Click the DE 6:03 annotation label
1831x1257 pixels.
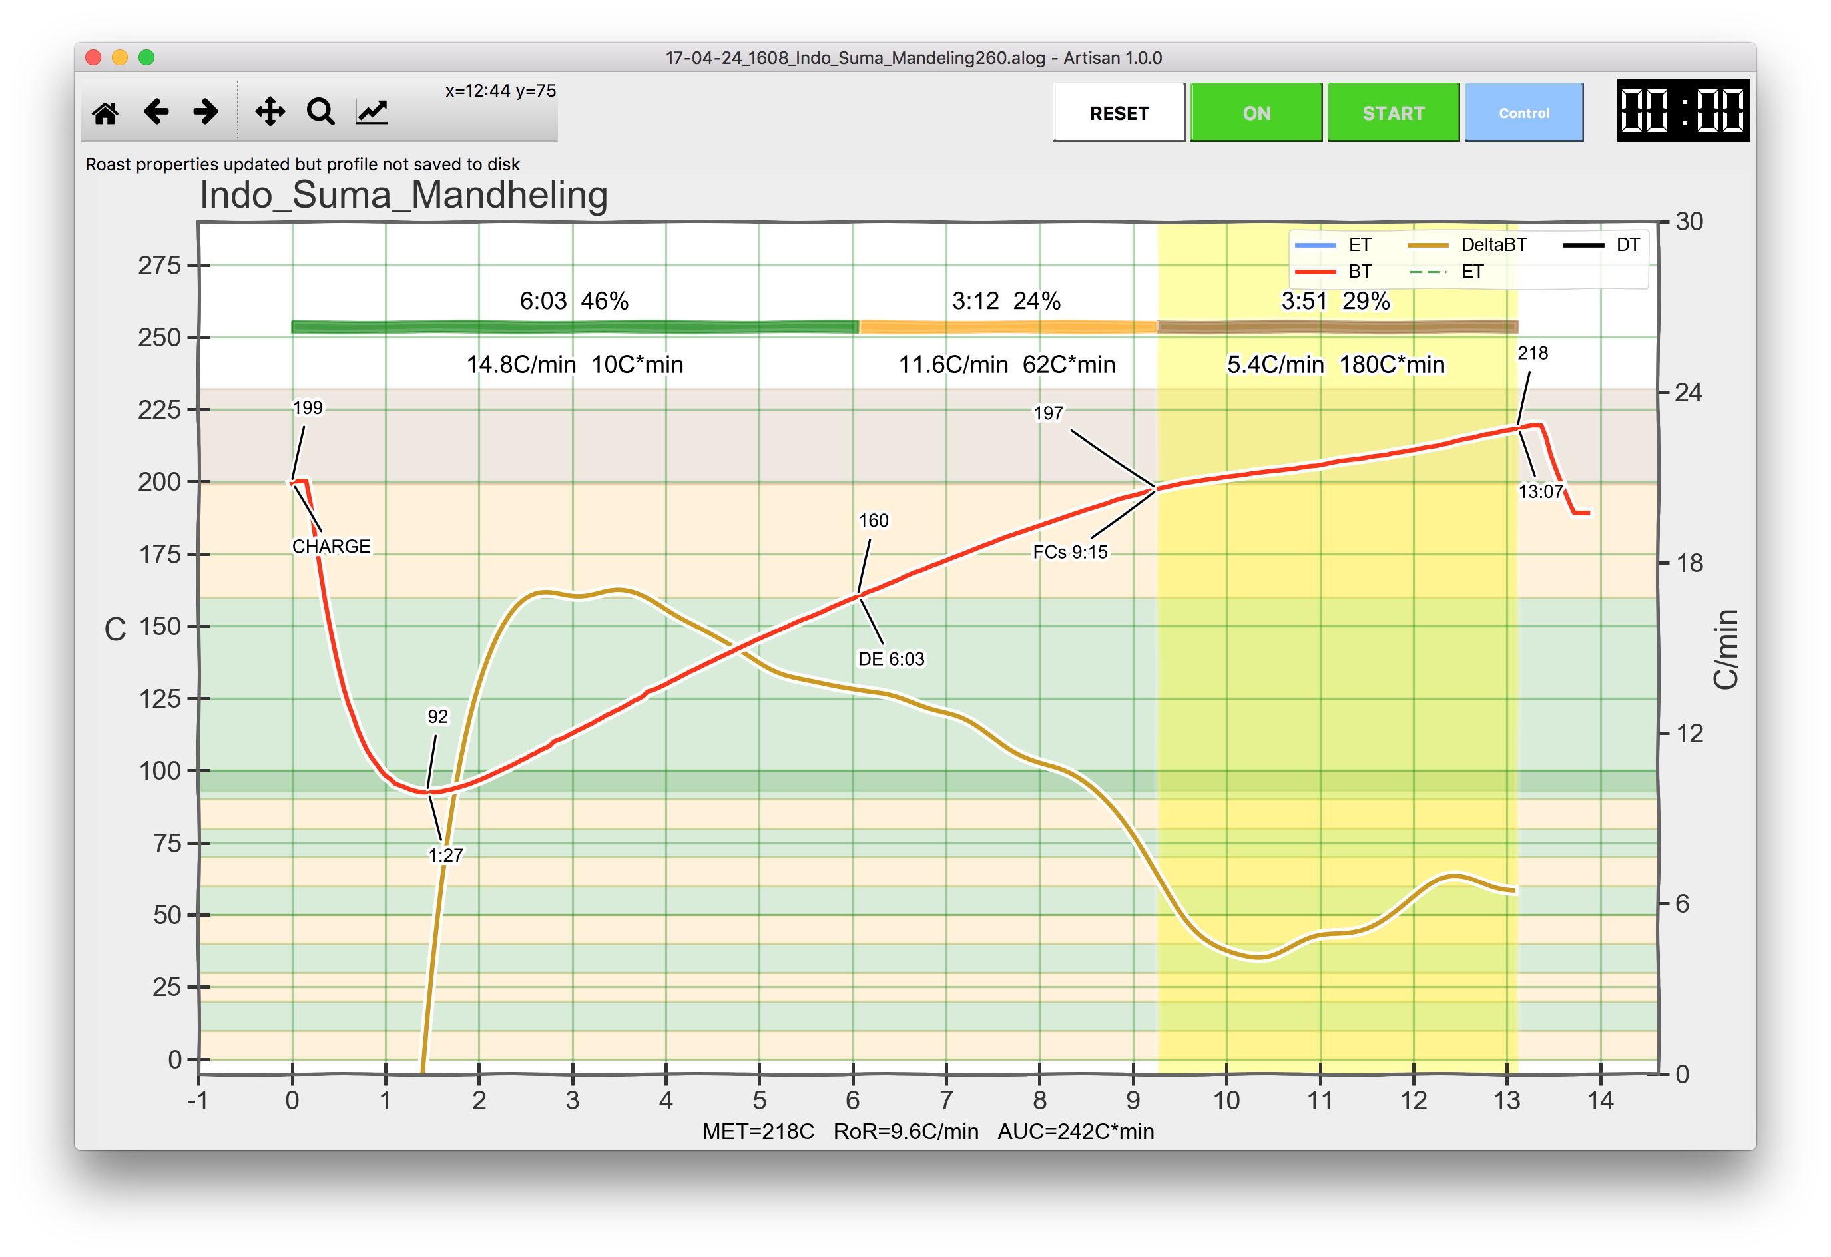click(x=891, y=659)
